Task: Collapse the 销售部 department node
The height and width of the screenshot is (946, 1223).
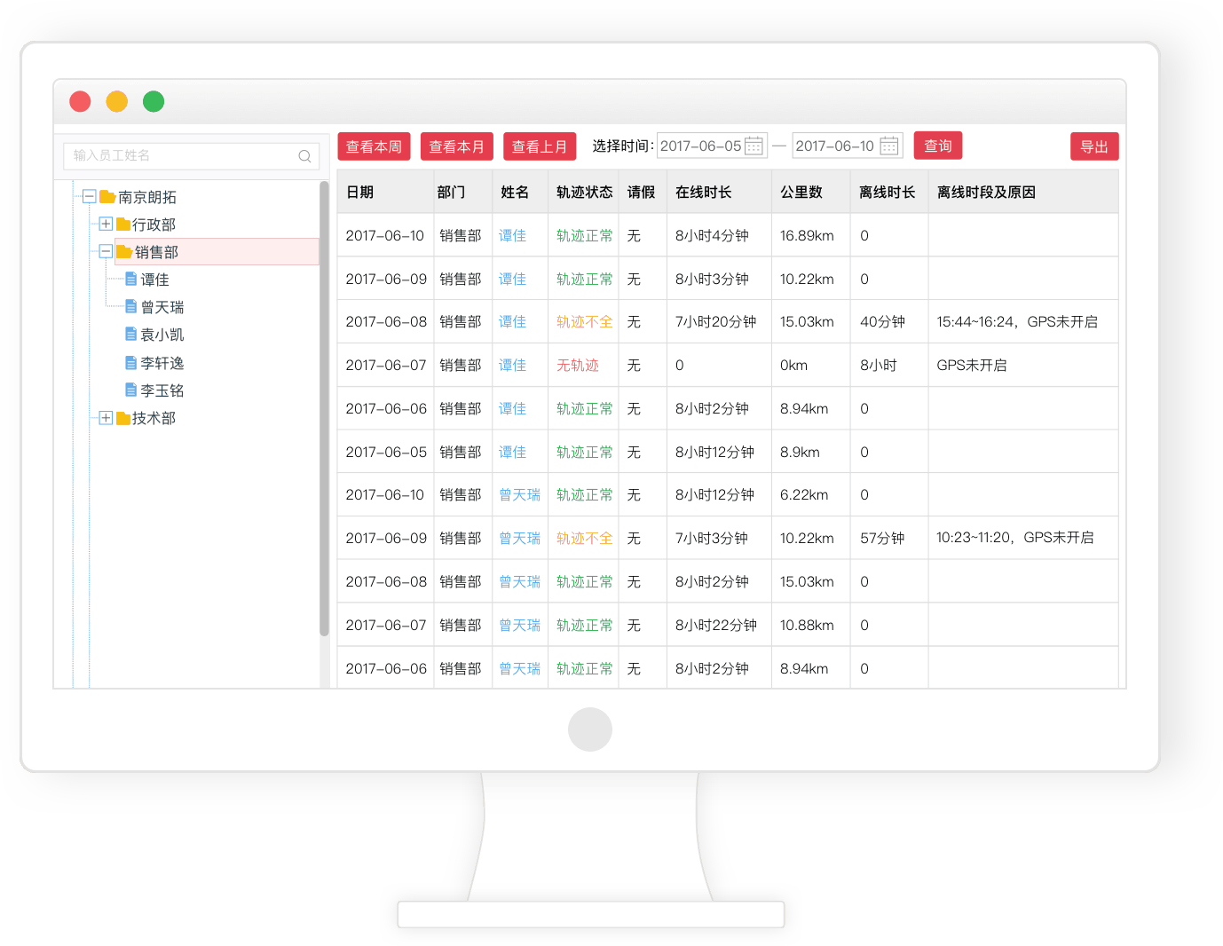Action: [x=106, y=251]
